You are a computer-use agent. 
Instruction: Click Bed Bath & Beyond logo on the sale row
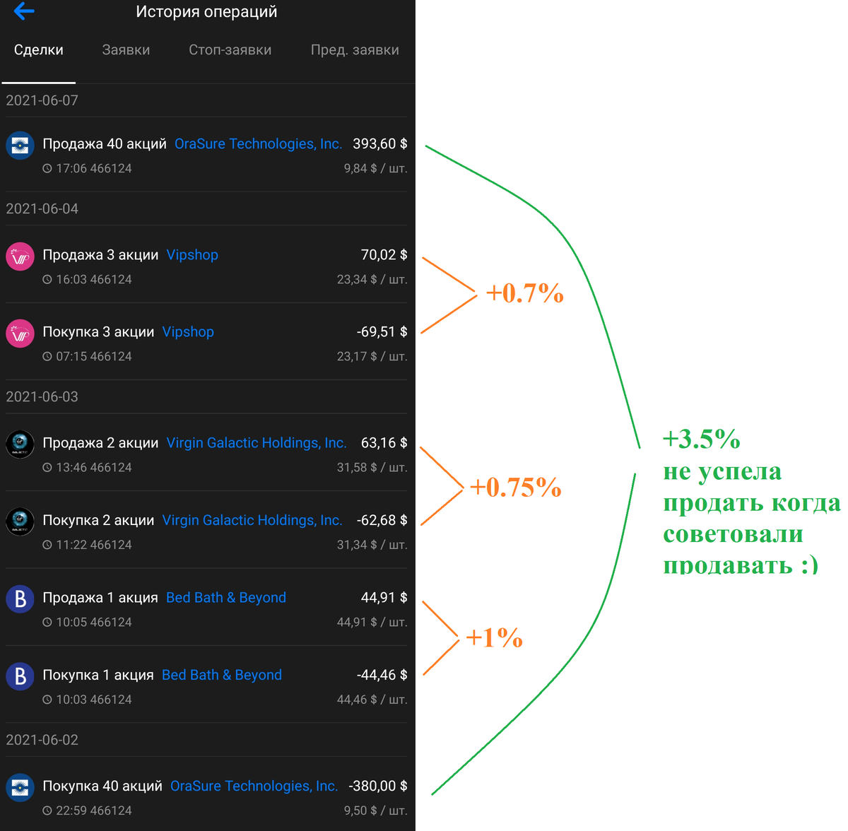click(20, 599)
